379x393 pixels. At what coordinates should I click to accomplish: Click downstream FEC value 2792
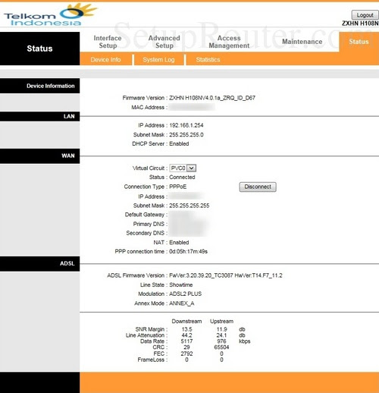click(186, 354)
